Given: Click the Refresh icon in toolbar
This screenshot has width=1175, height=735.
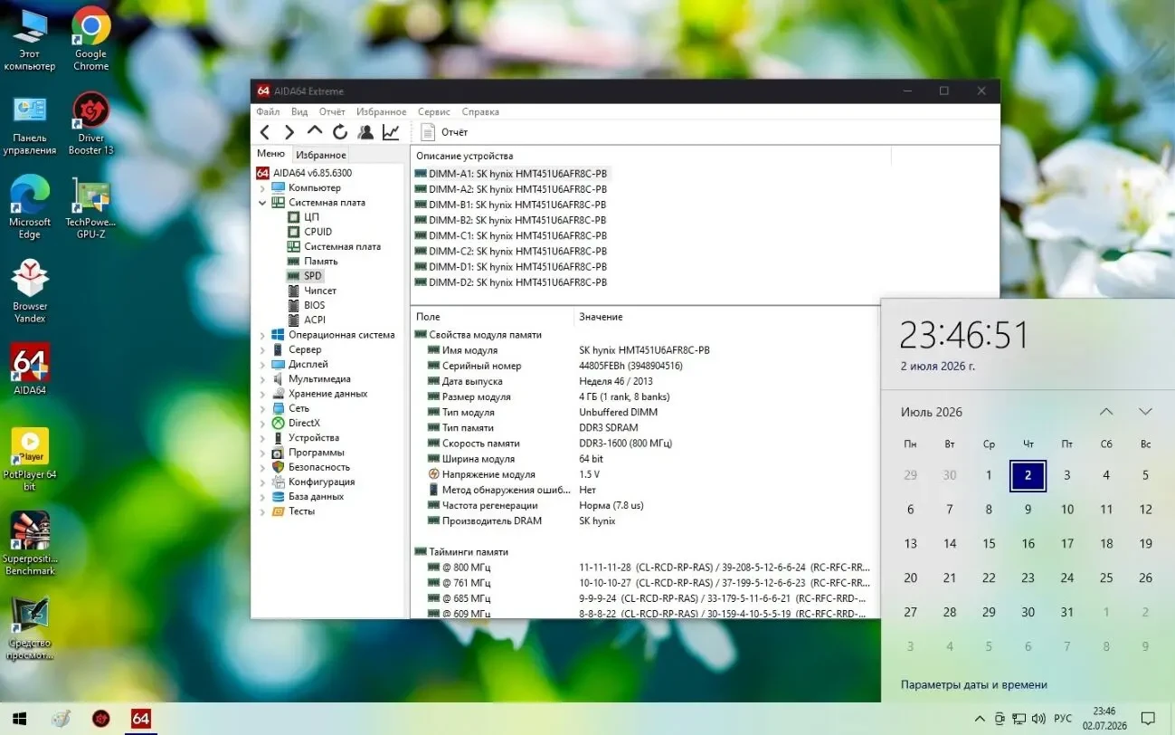Looking at the screenshot, I should pyautogui.click(x=340, y=132).
